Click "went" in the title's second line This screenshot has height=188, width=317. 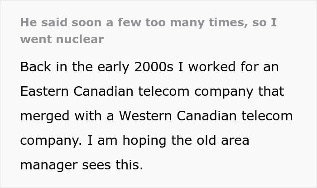(35, 39)
